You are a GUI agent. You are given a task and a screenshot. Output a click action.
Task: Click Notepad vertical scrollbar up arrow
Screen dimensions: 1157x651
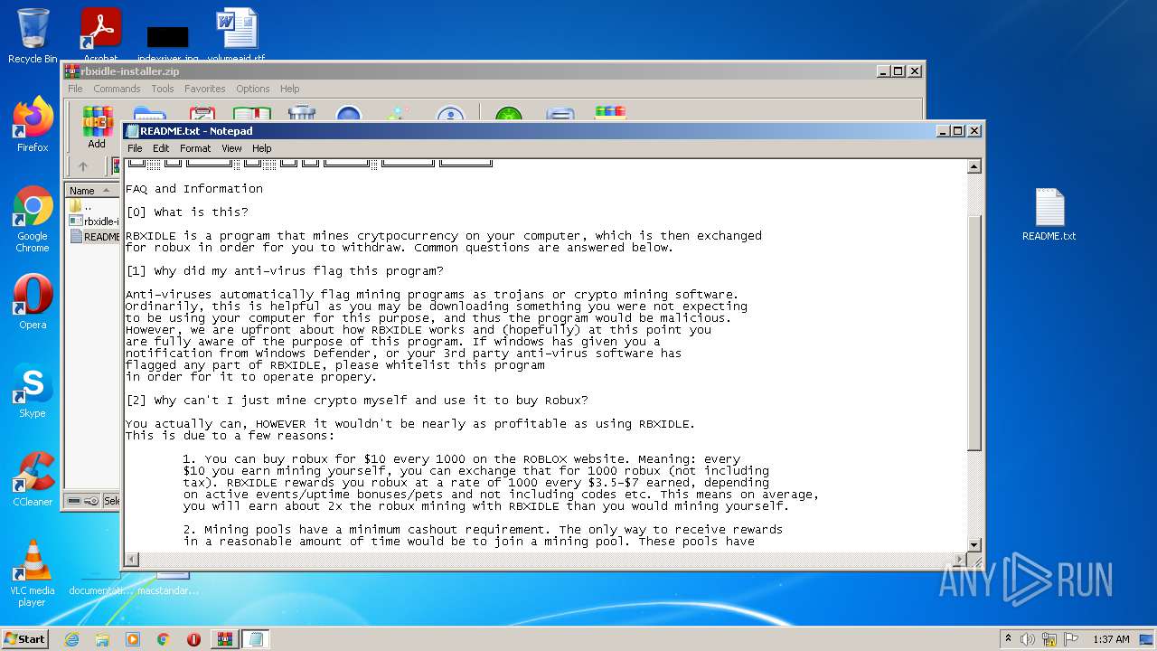(x=974, y=166)
